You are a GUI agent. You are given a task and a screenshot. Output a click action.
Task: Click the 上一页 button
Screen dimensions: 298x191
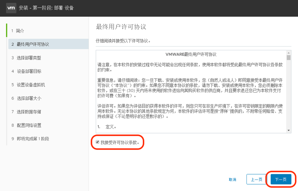click(x=257, y=179)
